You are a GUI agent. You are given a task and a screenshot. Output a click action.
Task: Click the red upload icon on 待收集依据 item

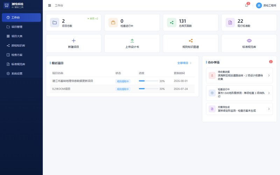(x=212, y=75)
